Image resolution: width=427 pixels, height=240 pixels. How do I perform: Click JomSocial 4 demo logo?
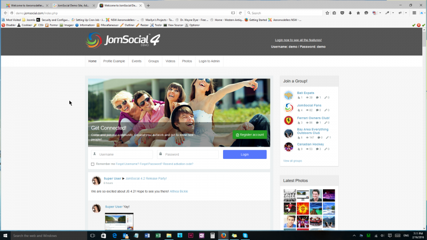(123, 41)
